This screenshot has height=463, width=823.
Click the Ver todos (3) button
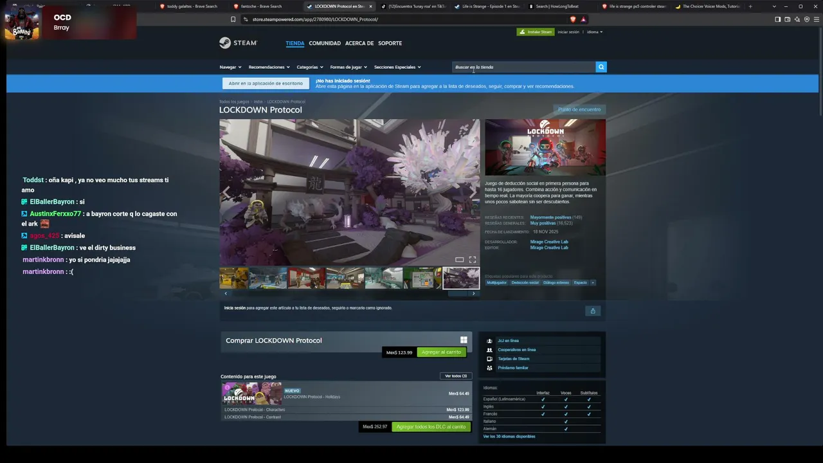click(x=456, y=376)
